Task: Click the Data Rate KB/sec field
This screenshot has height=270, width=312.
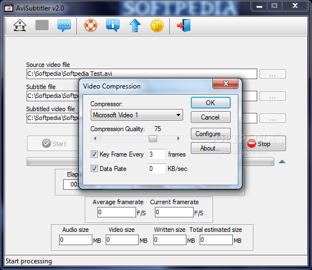Action: [157, 169]
